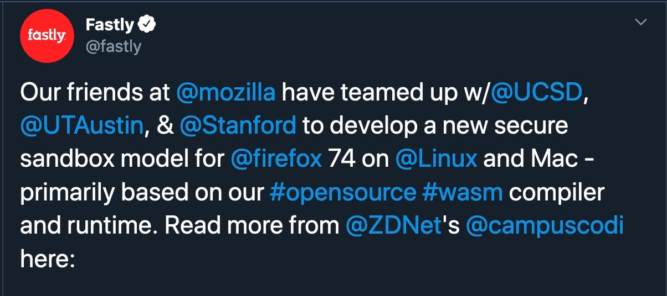Viewport: 667px width, 296px height.
Task: Visit the @UCSD mention
Action: click(537, 92)
